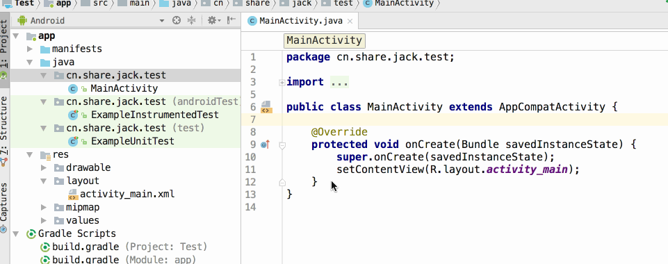
Task: Close the MainActivity.java tab
Action: click(350, 21)
